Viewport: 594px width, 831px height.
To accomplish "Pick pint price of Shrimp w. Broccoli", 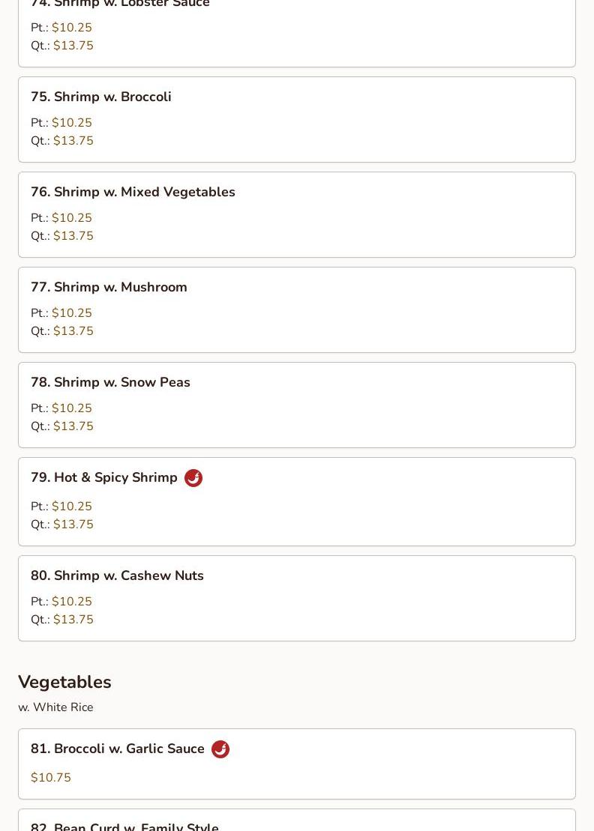I will tap(72, 123).
